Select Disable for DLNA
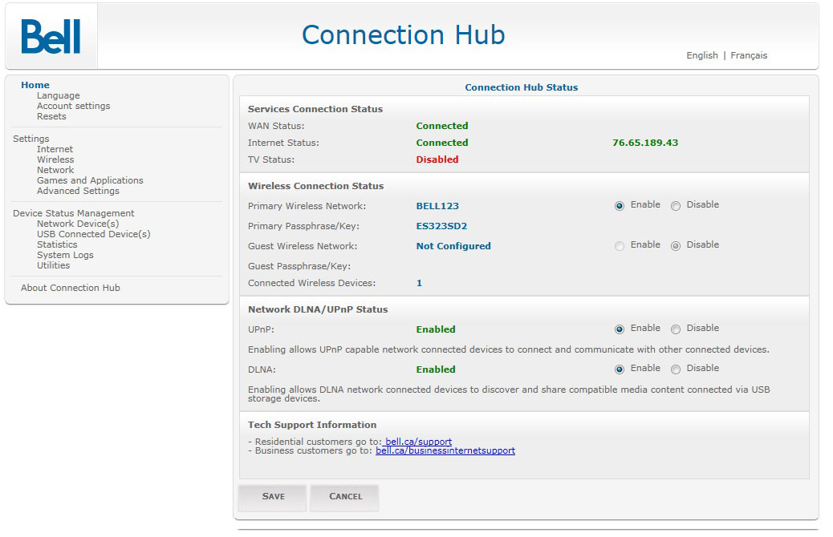833x537 pixels. 676,369
